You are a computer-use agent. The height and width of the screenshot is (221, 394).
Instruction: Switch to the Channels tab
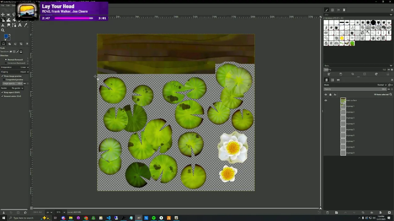[332, 80]
